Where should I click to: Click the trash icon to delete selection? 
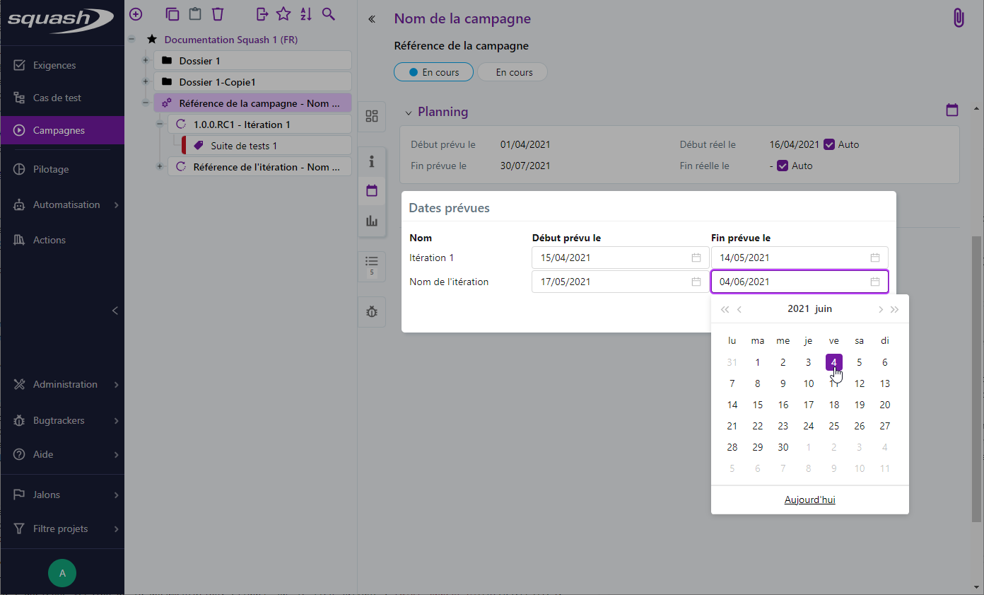point(217,13)
